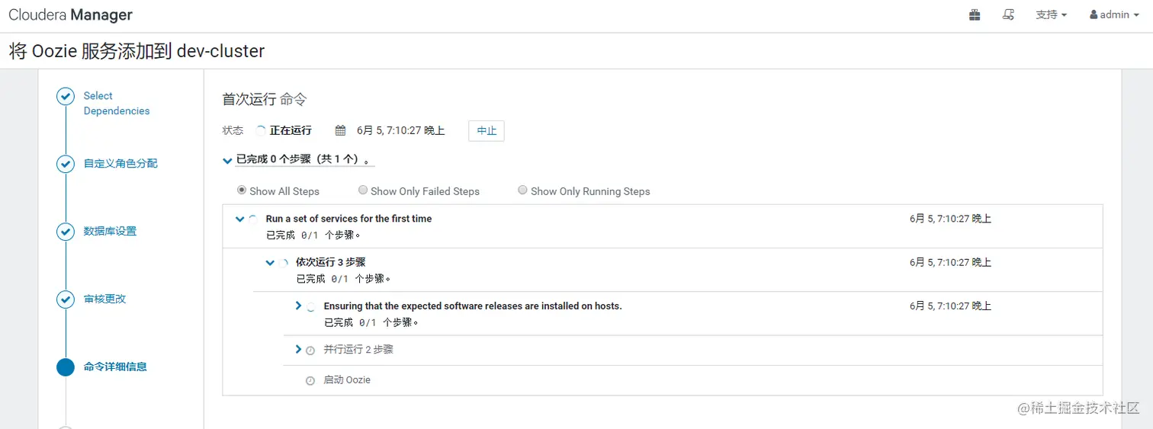Click the 并行运行 2 步骤 text
1153x429 pixels.
coord(358,350)
